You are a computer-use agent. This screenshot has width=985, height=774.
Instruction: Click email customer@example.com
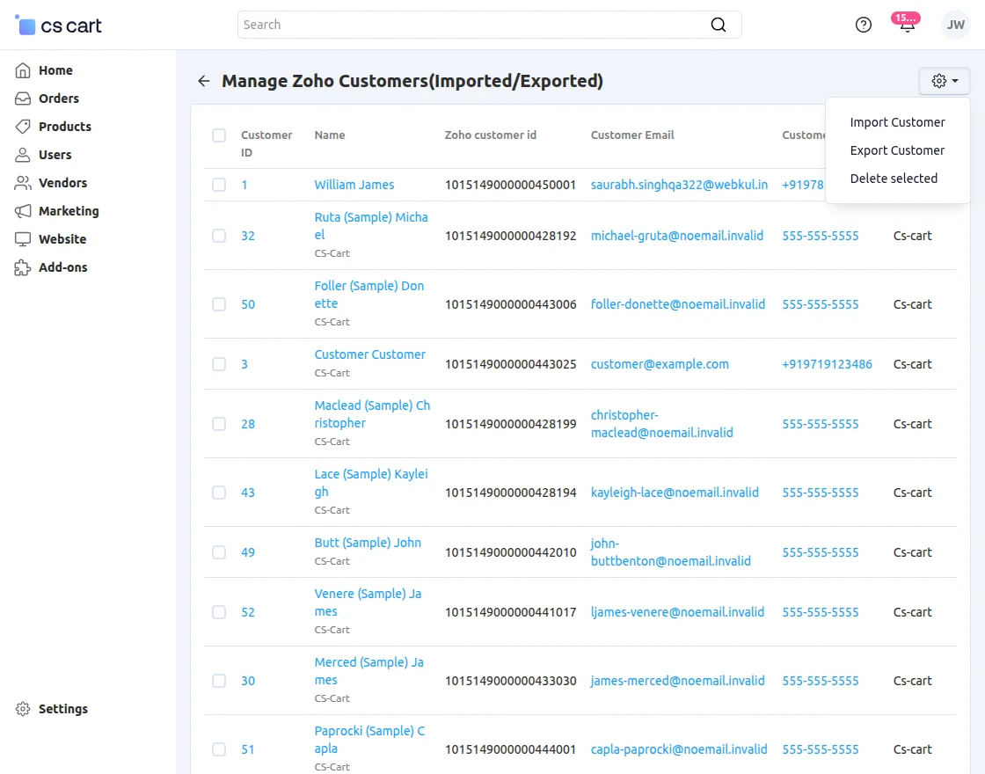660,364
